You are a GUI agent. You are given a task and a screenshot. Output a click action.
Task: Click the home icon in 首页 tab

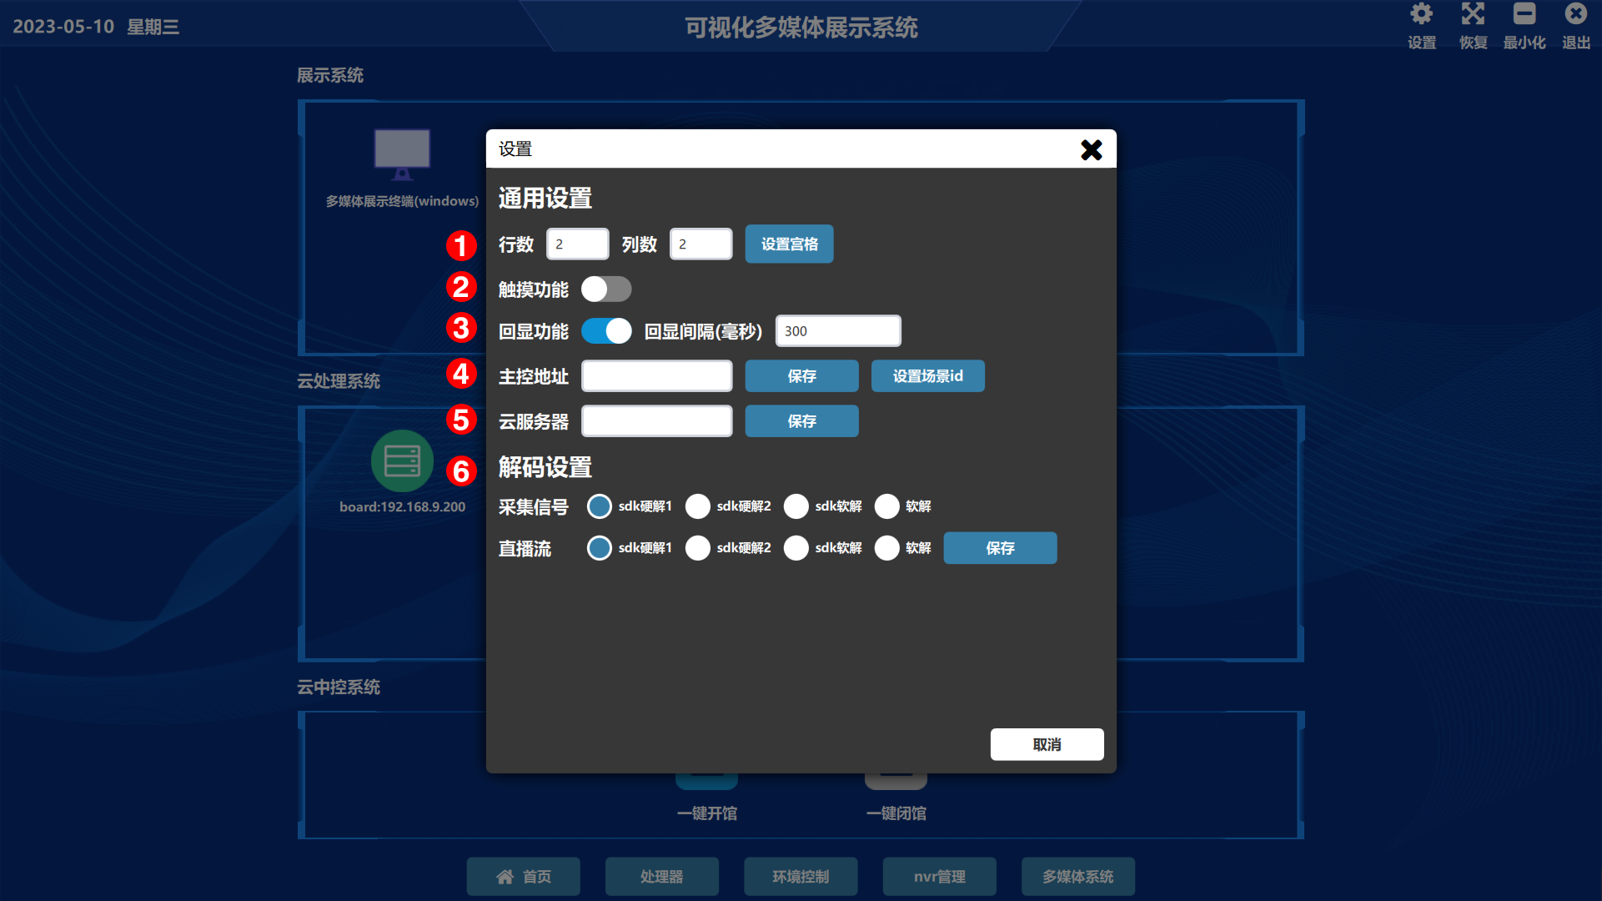pyautogui.click(x=505, y=877)
